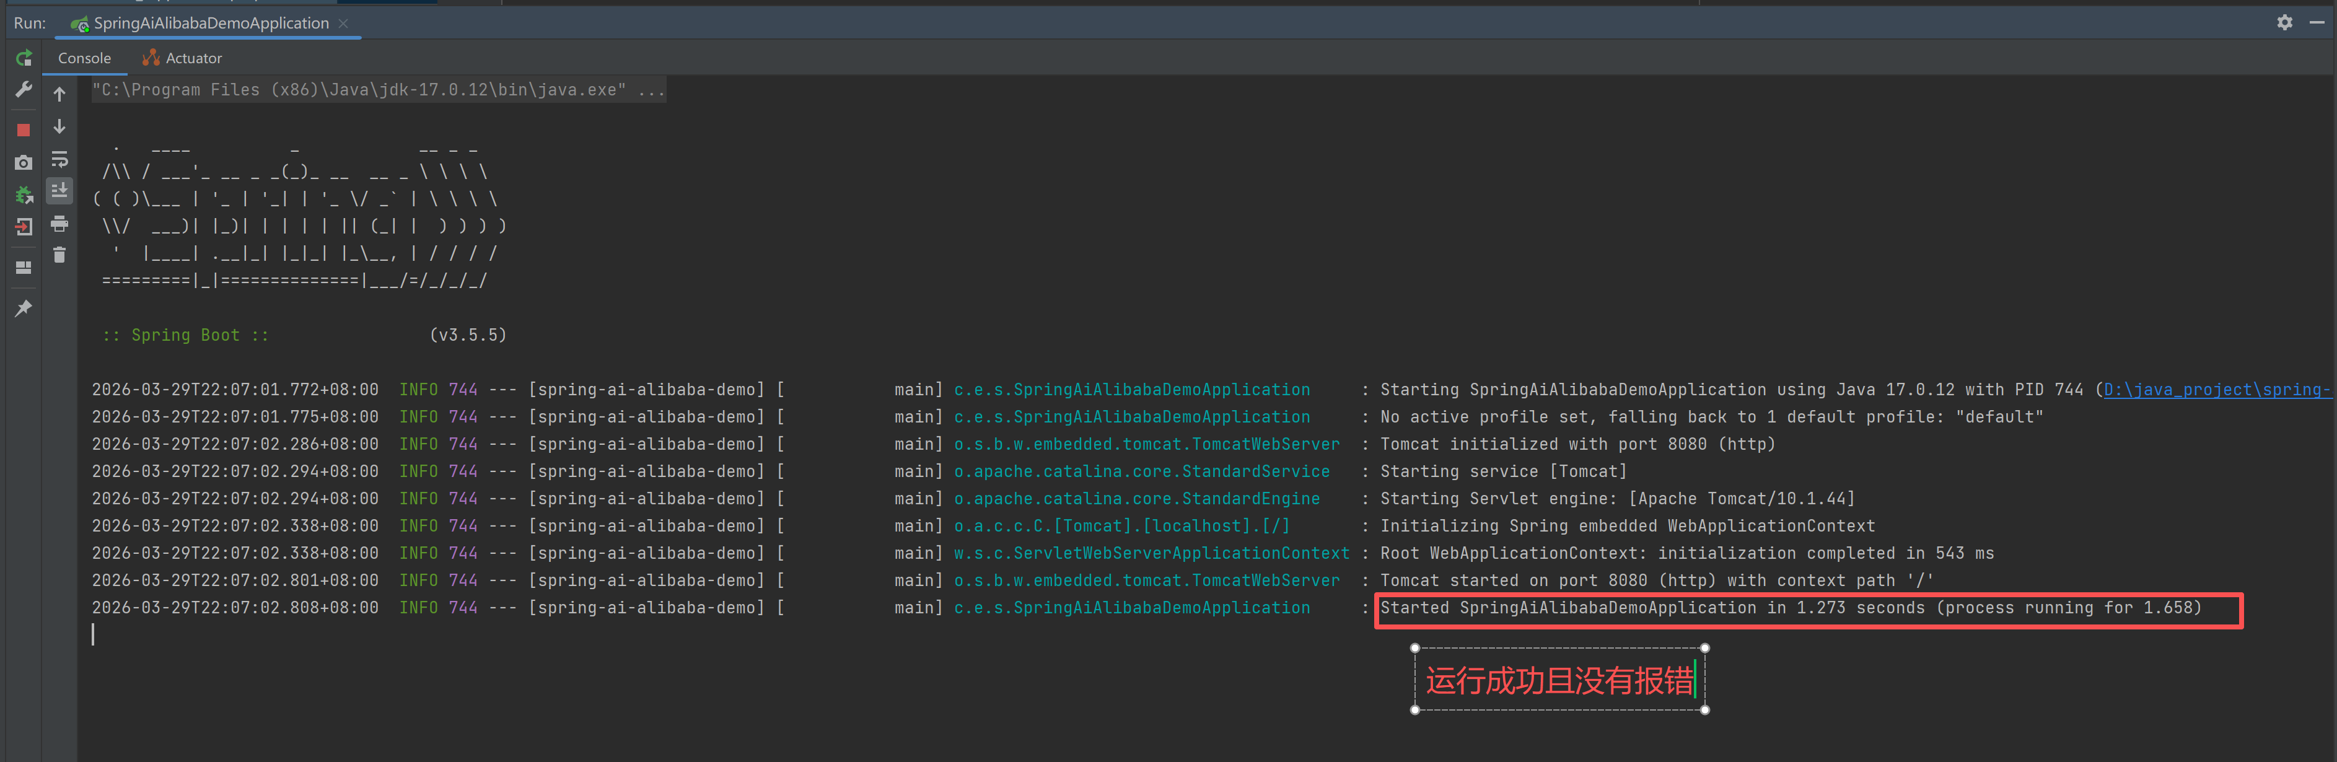Expand the folded java.exe command line
Image resolution: width=2337 pixels, height=762 pixels.
point(651,90)
